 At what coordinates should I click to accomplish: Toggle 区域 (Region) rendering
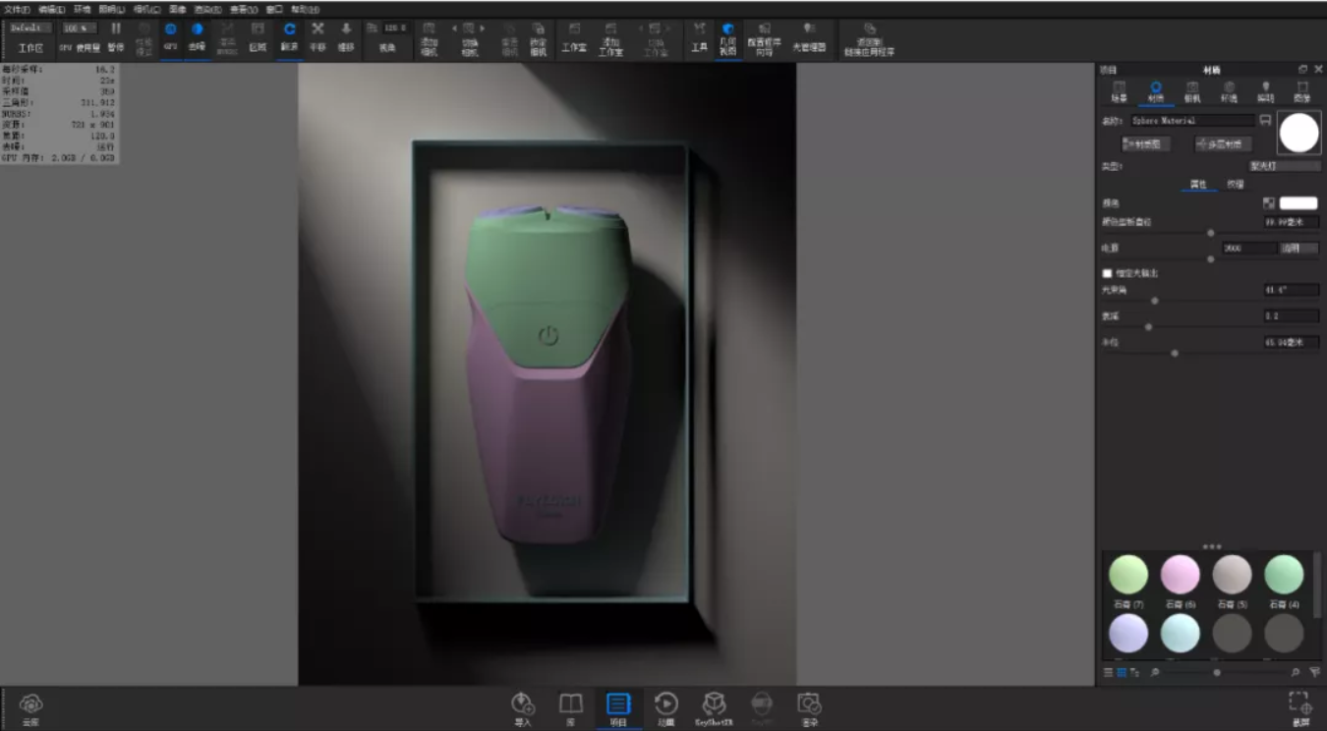pyautogui.click(x=258, y=35)
